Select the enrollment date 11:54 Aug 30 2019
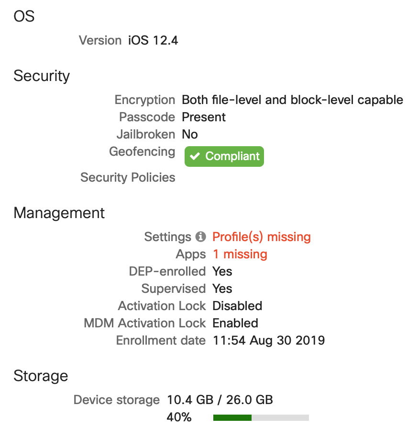The height and width of the screenshot is (440, 418). pyautogui.click(x=269, y=340)
